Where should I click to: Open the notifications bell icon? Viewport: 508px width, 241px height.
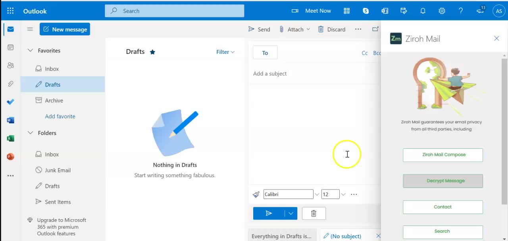coord(423,11)
